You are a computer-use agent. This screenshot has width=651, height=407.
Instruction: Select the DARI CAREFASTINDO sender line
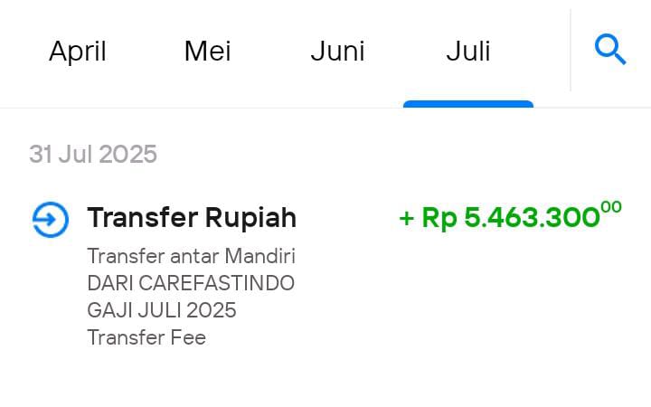(x=191, y=283)
